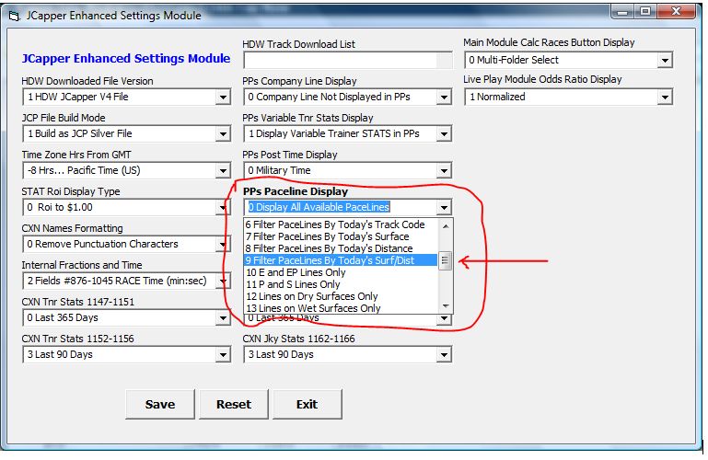Open HDW Downloaded File Version dropdown
The height and width of the screenshot is (460, 708).
click(x=223, y=97)
